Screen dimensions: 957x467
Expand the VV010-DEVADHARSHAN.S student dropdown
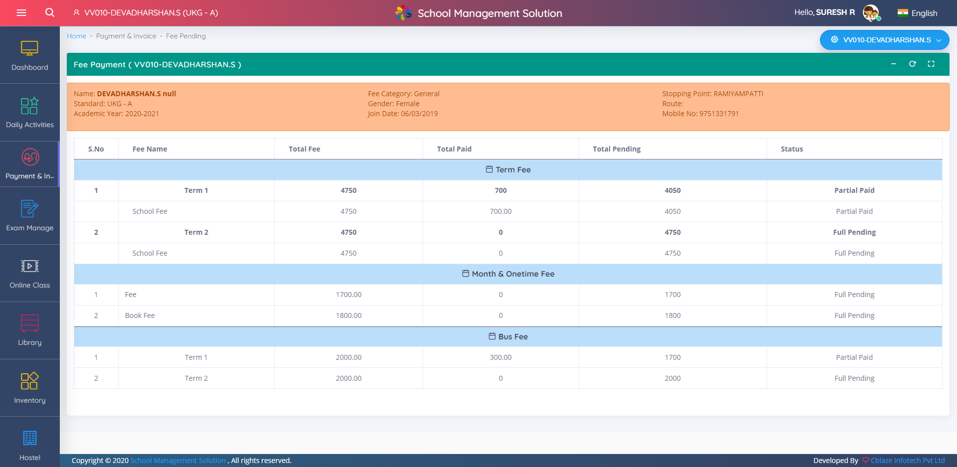884,40
